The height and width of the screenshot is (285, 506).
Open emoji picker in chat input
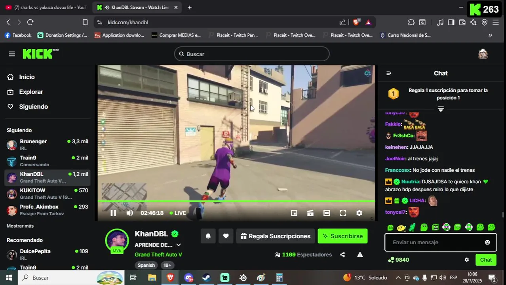(487, 242)
